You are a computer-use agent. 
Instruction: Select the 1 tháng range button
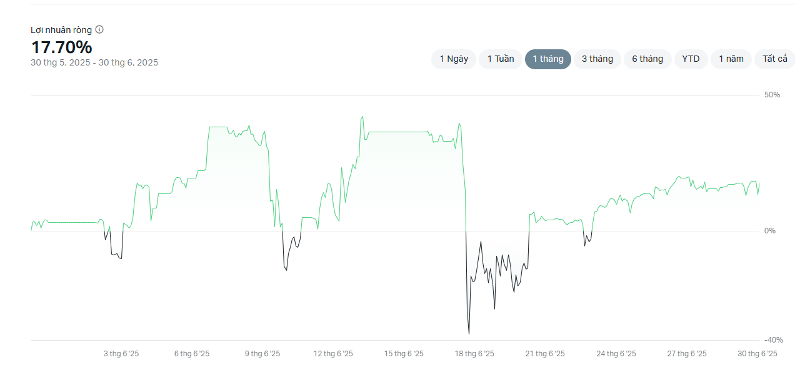click(x=548, y=59)
